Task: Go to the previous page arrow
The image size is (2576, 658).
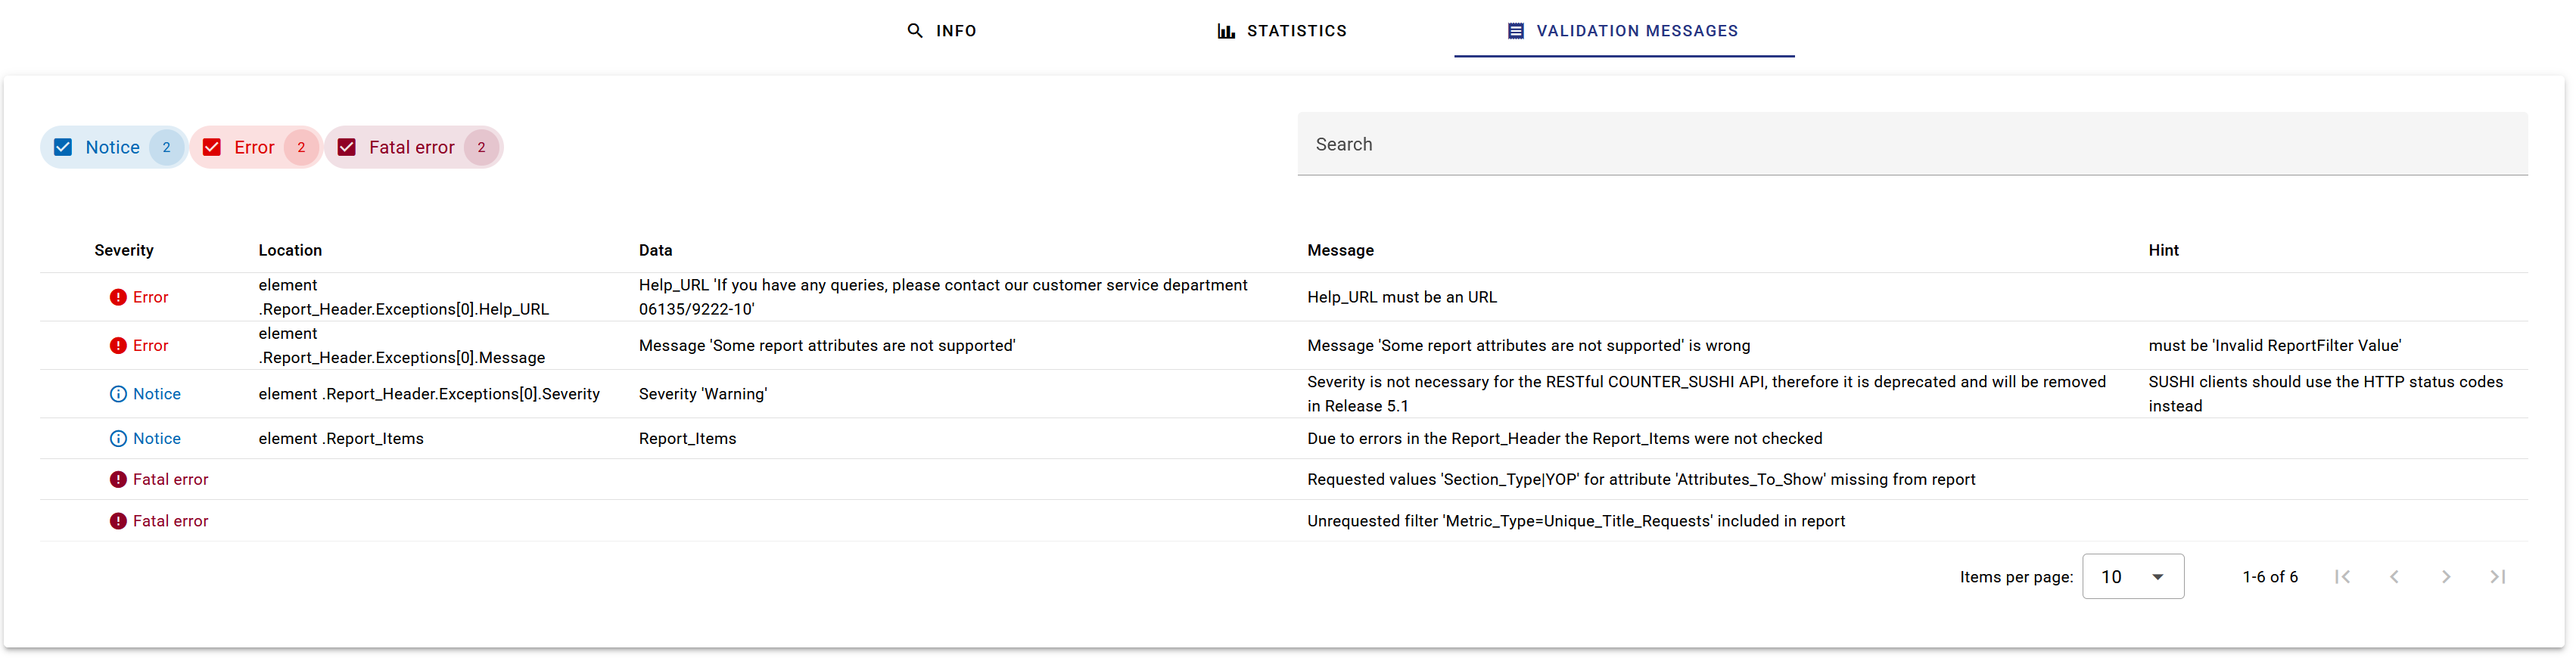Action: [2394, 577]
